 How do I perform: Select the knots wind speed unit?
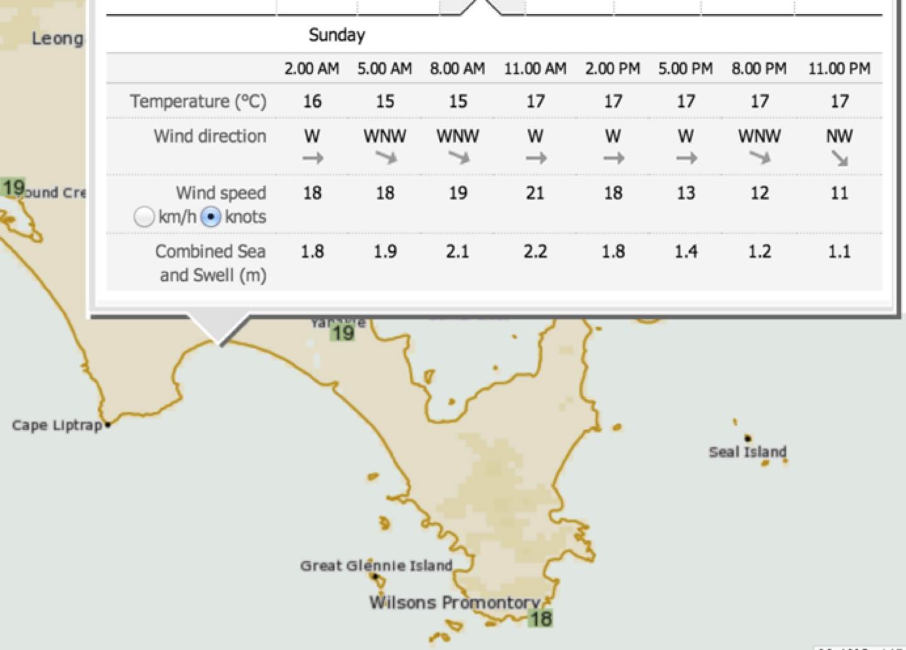pos(211,217)
